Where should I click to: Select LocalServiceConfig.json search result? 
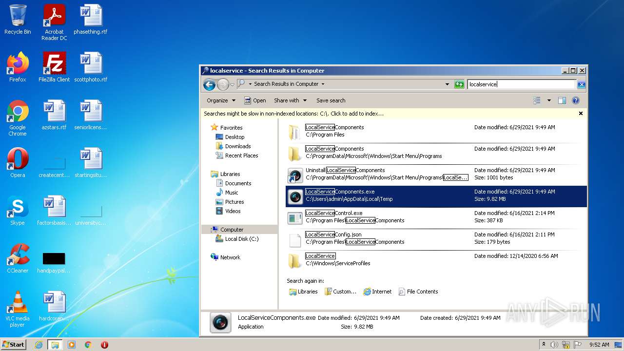coord(436,238)
